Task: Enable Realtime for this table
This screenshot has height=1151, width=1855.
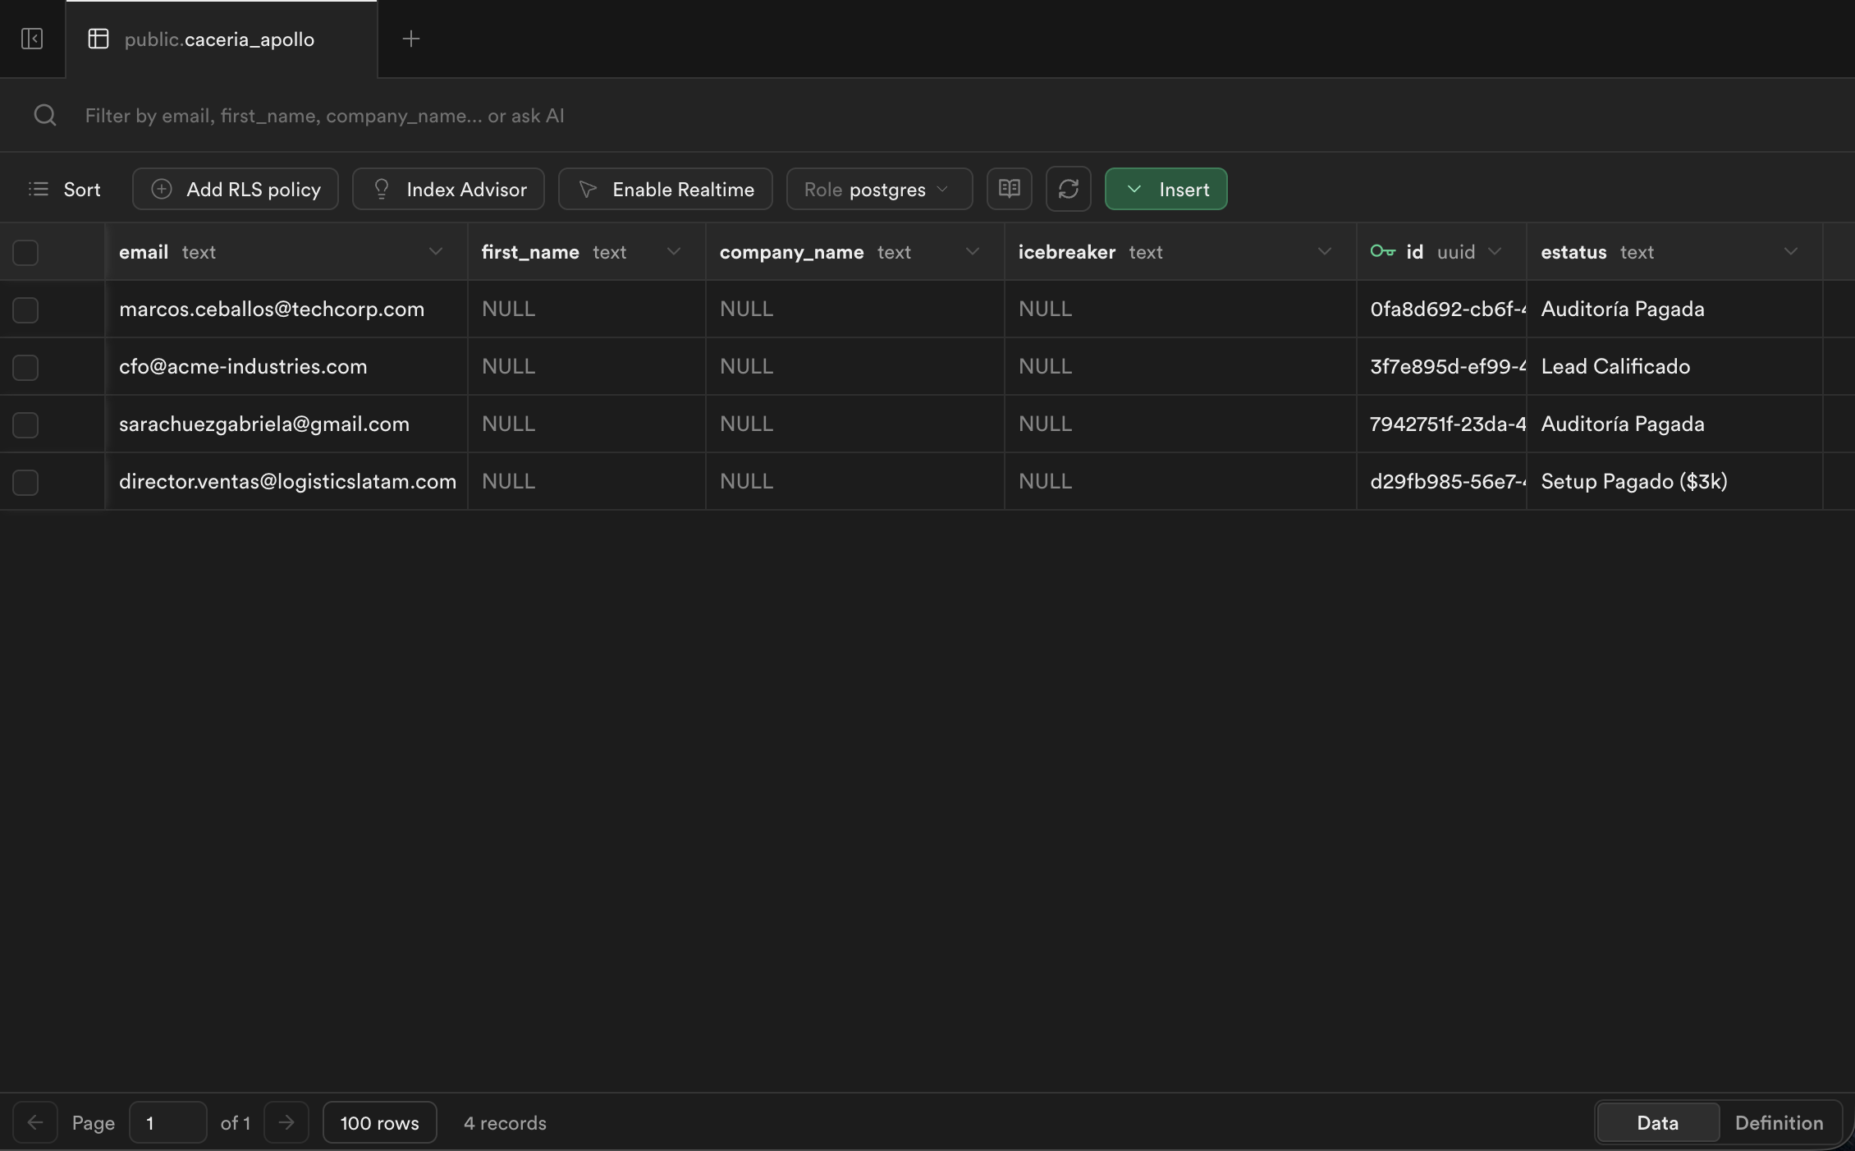Action: [665, 189]
